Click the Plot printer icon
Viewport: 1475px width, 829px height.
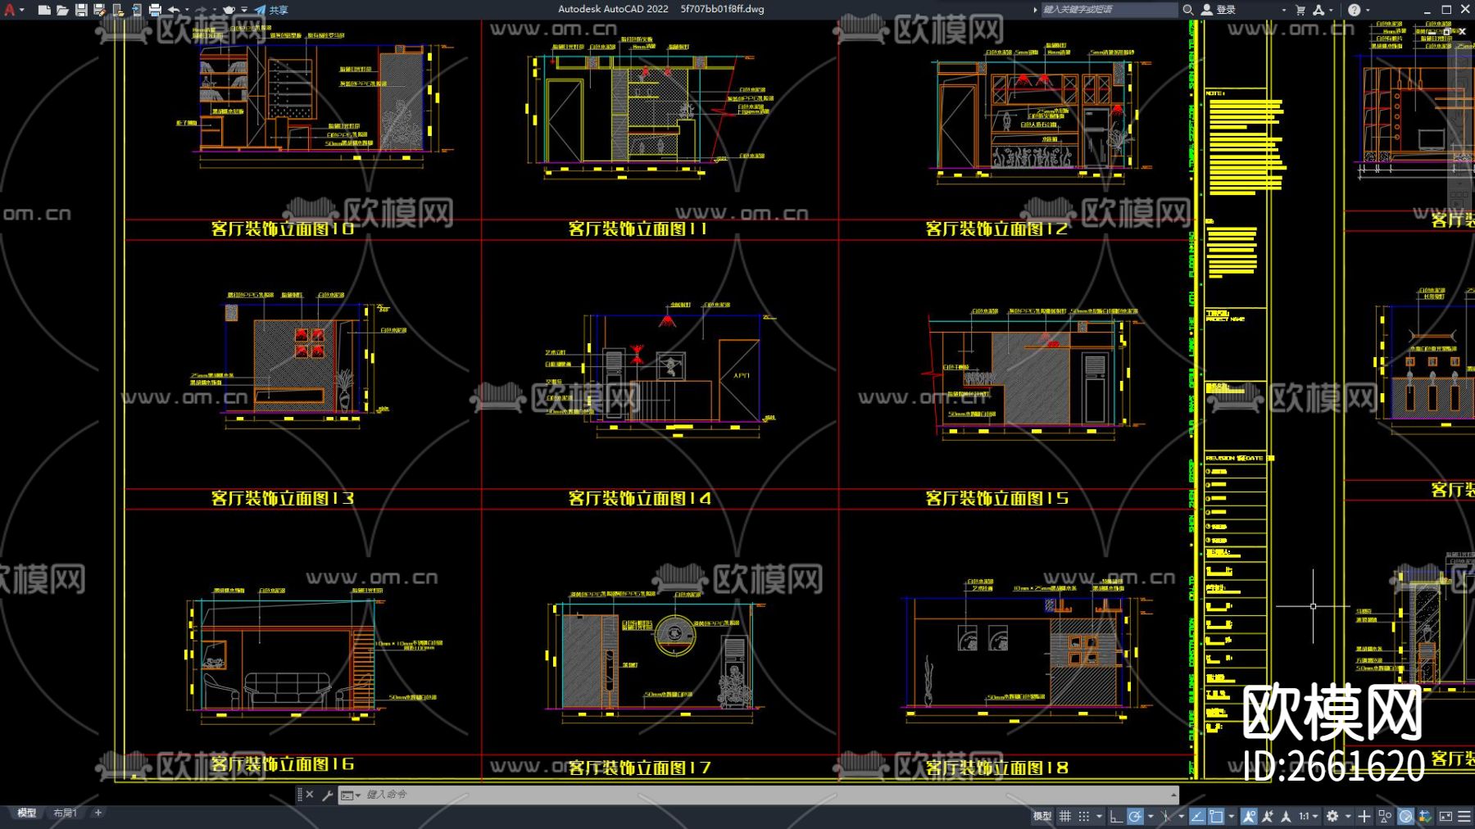point(155,10)
